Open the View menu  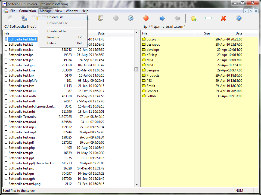coord(59,11)
